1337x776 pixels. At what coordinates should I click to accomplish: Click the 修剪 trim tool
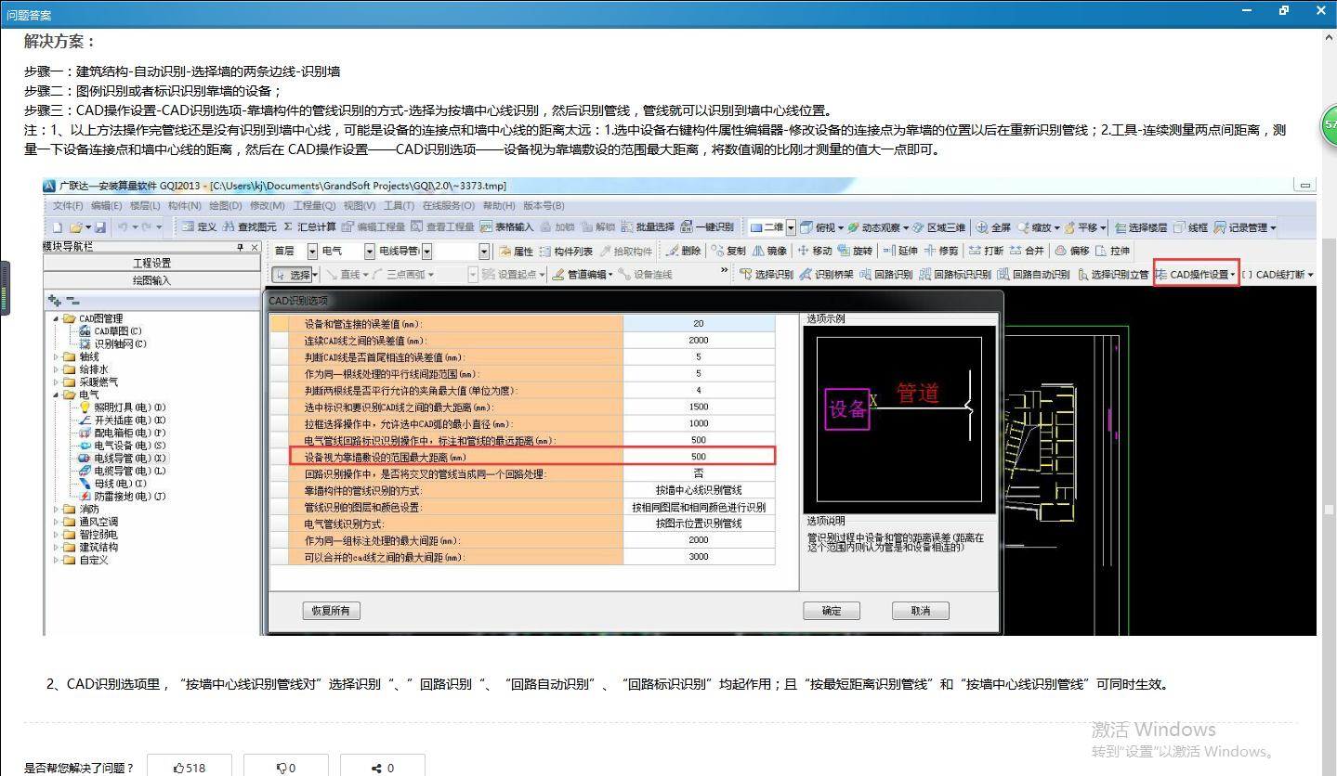coord(941,251)
